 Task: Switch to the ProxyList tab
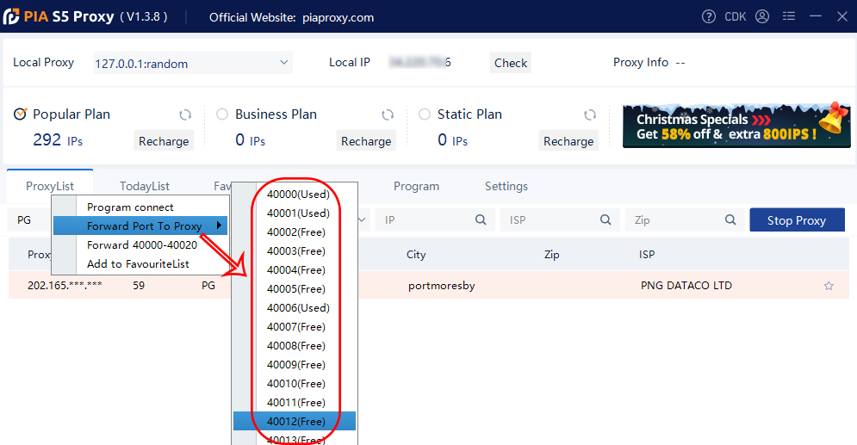click(x=50, y=186)
